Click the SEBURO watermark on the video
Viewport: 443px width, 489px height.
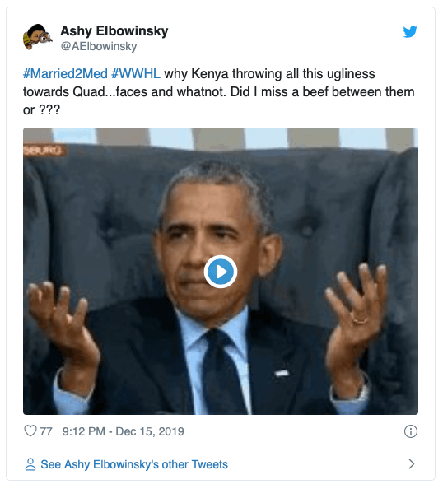pos(44,151)
